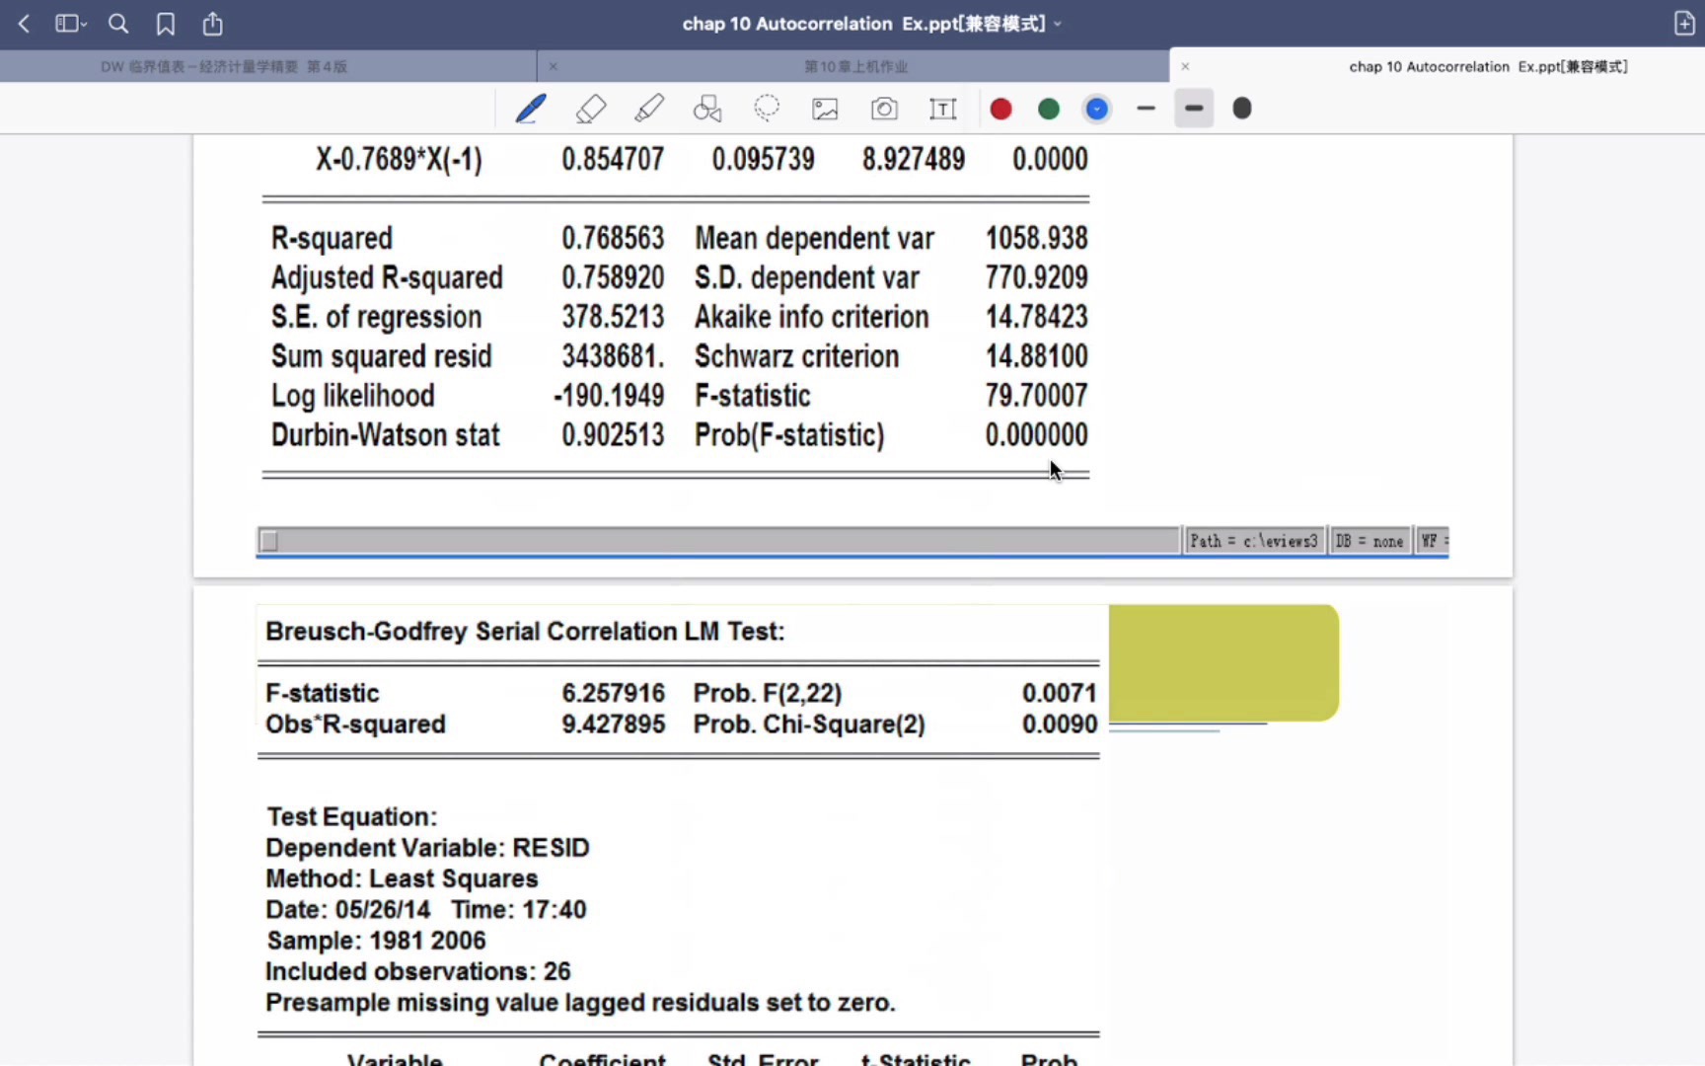1705x1066 pixels.
Task: Select the Insert image tool
Action: 825,109
